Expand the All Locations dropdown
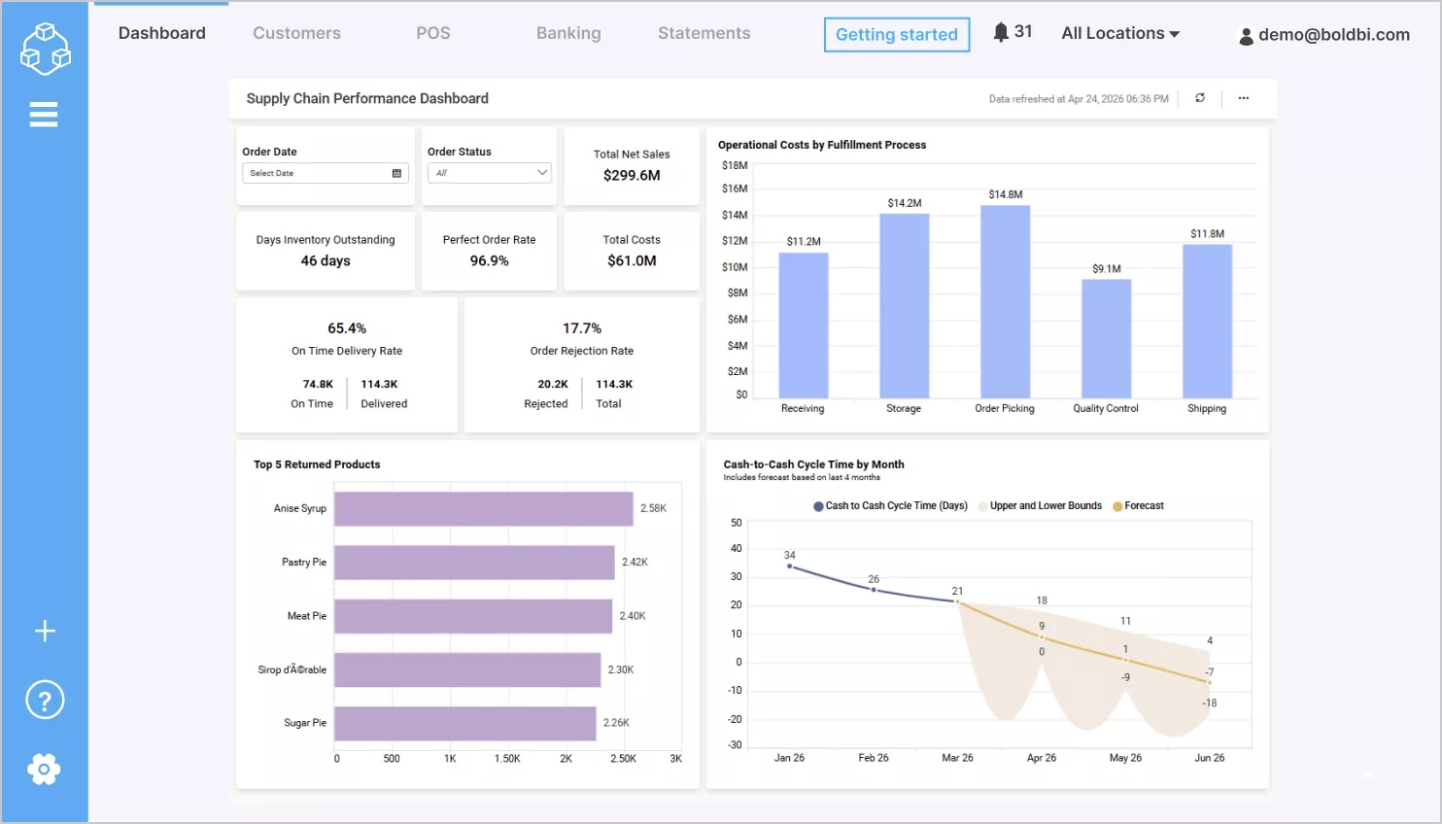Viewport: 1442px width, 824px height. coord(1120,33)
